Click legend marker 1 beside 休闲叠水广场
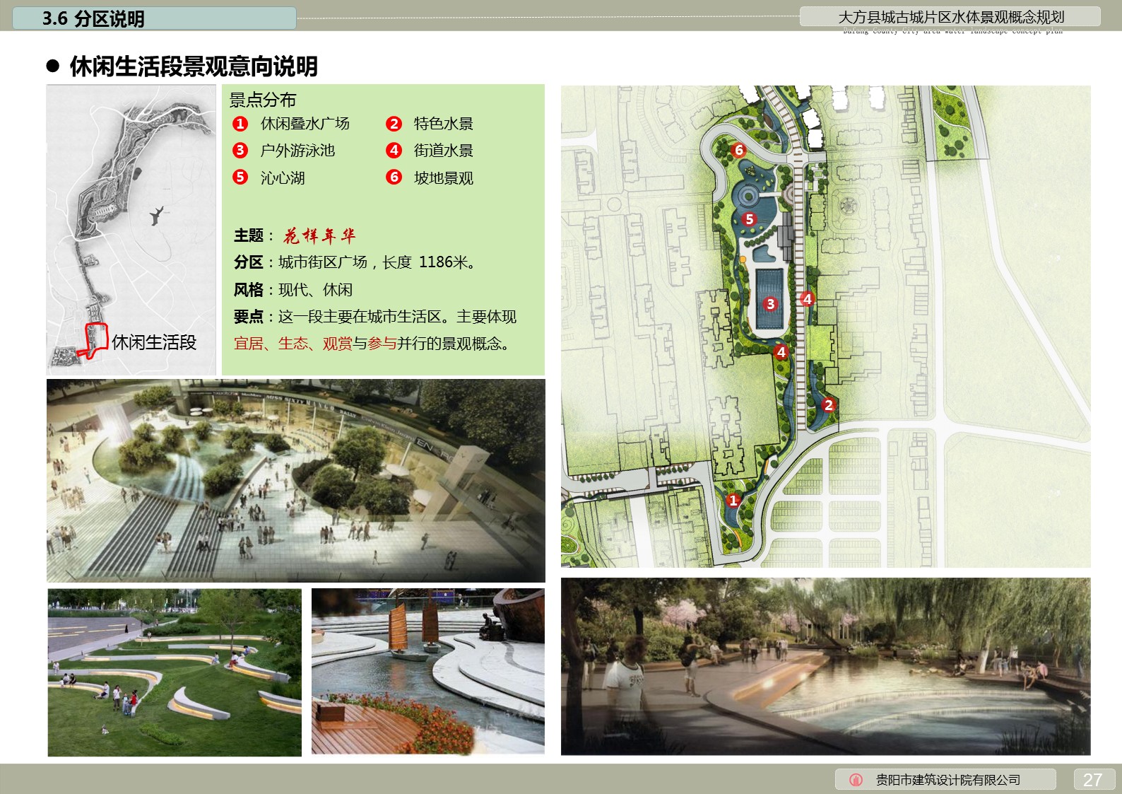The image size is (1122, 794). pyautogui.click(x=240, y=124)
